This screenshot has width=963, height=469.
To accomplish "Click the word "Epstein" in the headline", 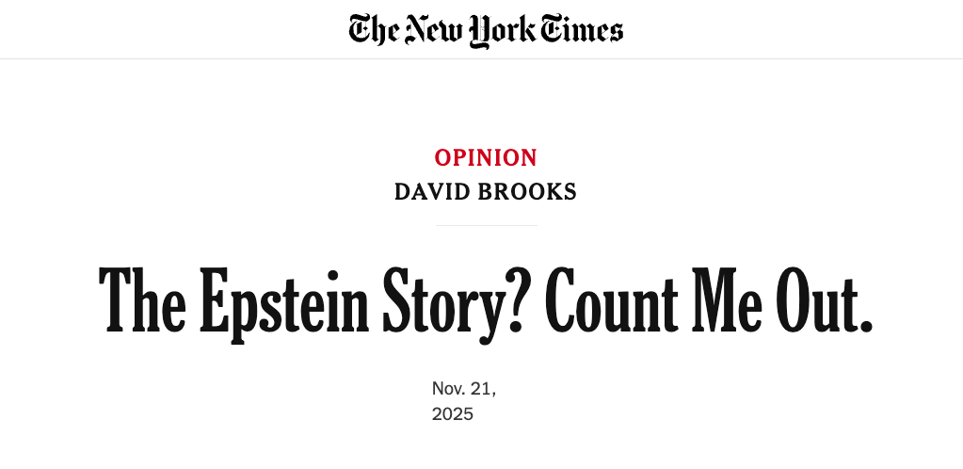I will (284, 299).
